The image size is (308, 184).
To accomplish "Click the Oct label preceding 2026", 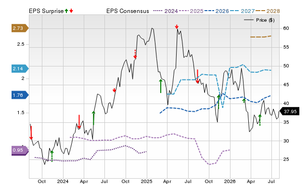I will coord(208,181).
